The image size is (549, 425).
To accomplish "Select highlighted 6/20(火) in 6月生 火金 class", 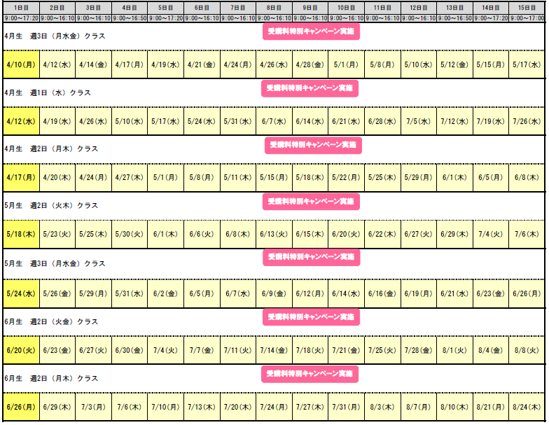I will (21, 350).
